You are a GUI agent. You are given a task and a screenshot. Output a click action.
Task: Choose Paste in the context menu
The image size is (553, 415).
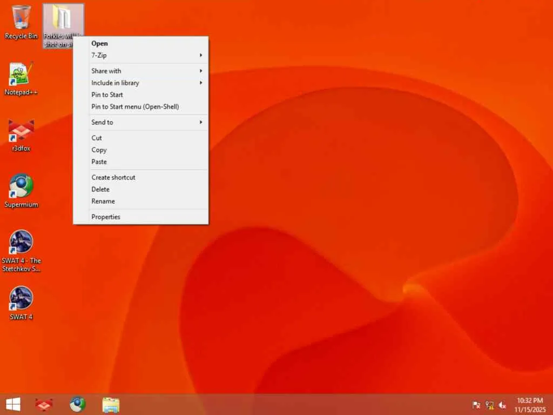pyautogui.click(x=141, y=162)
